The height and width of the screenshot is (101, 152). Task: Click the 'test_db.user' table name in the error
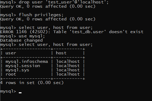coord(88,32)
